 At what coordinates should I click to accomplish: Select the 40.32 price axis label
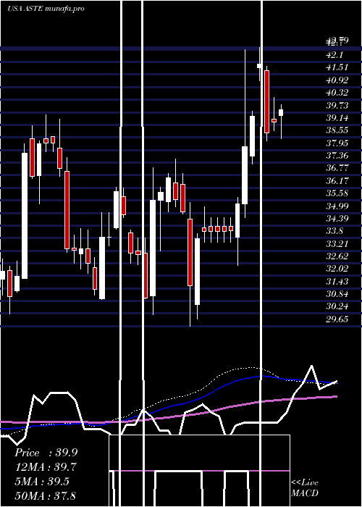(337, 93)
